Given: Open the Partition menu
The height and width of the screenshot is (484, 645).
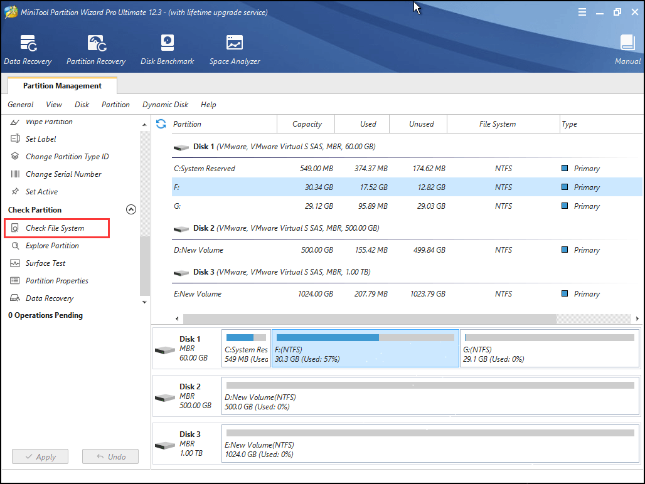Looking at the screenshot, I should pyautogui.click(x=115, y=105).
